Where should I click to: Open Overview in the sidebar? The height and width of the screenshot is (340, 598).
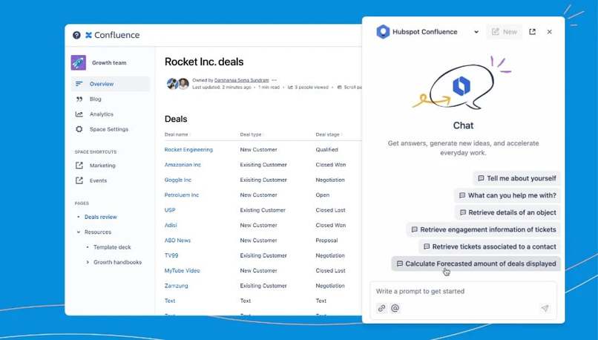pos(111,84)
